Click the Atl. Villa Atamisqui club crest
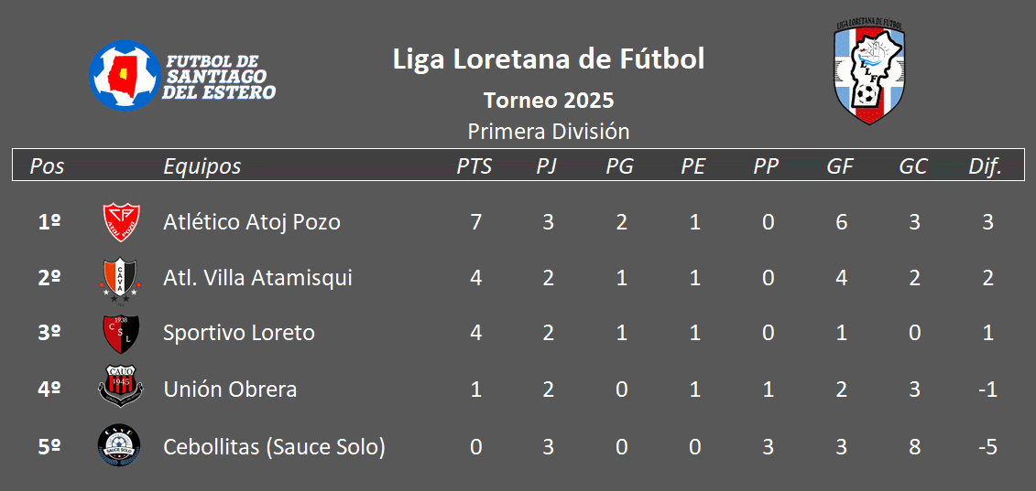Image resolution: width=1036 pixels, height=491 pixels. click(x=121, y=279)
